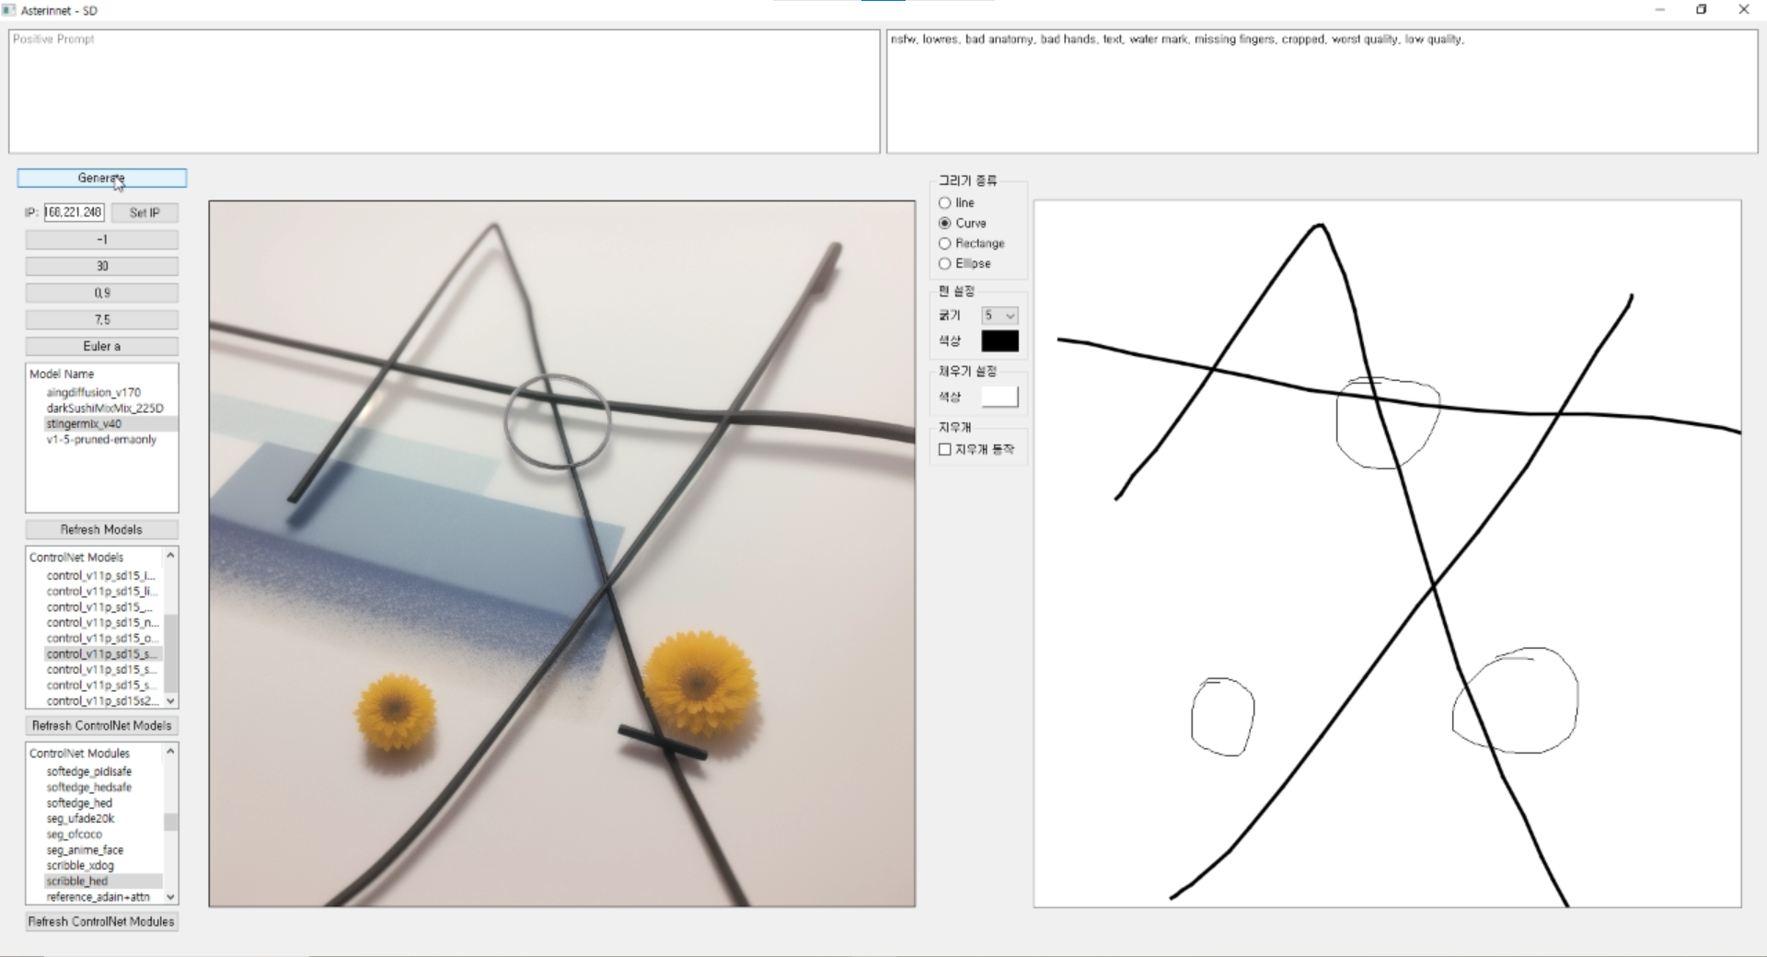Select the Curve drawing radio button
Screen dimensions: 1767x957
click(x=944, y=223)
